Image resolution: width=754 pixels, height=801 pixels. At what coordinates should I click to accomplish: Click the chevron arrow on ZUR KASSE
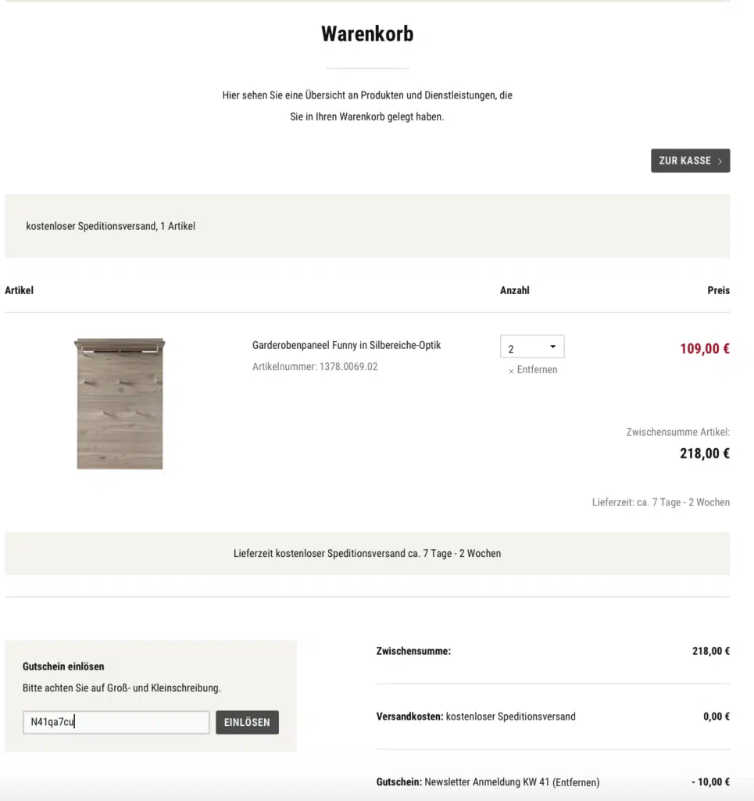[720, 161]
